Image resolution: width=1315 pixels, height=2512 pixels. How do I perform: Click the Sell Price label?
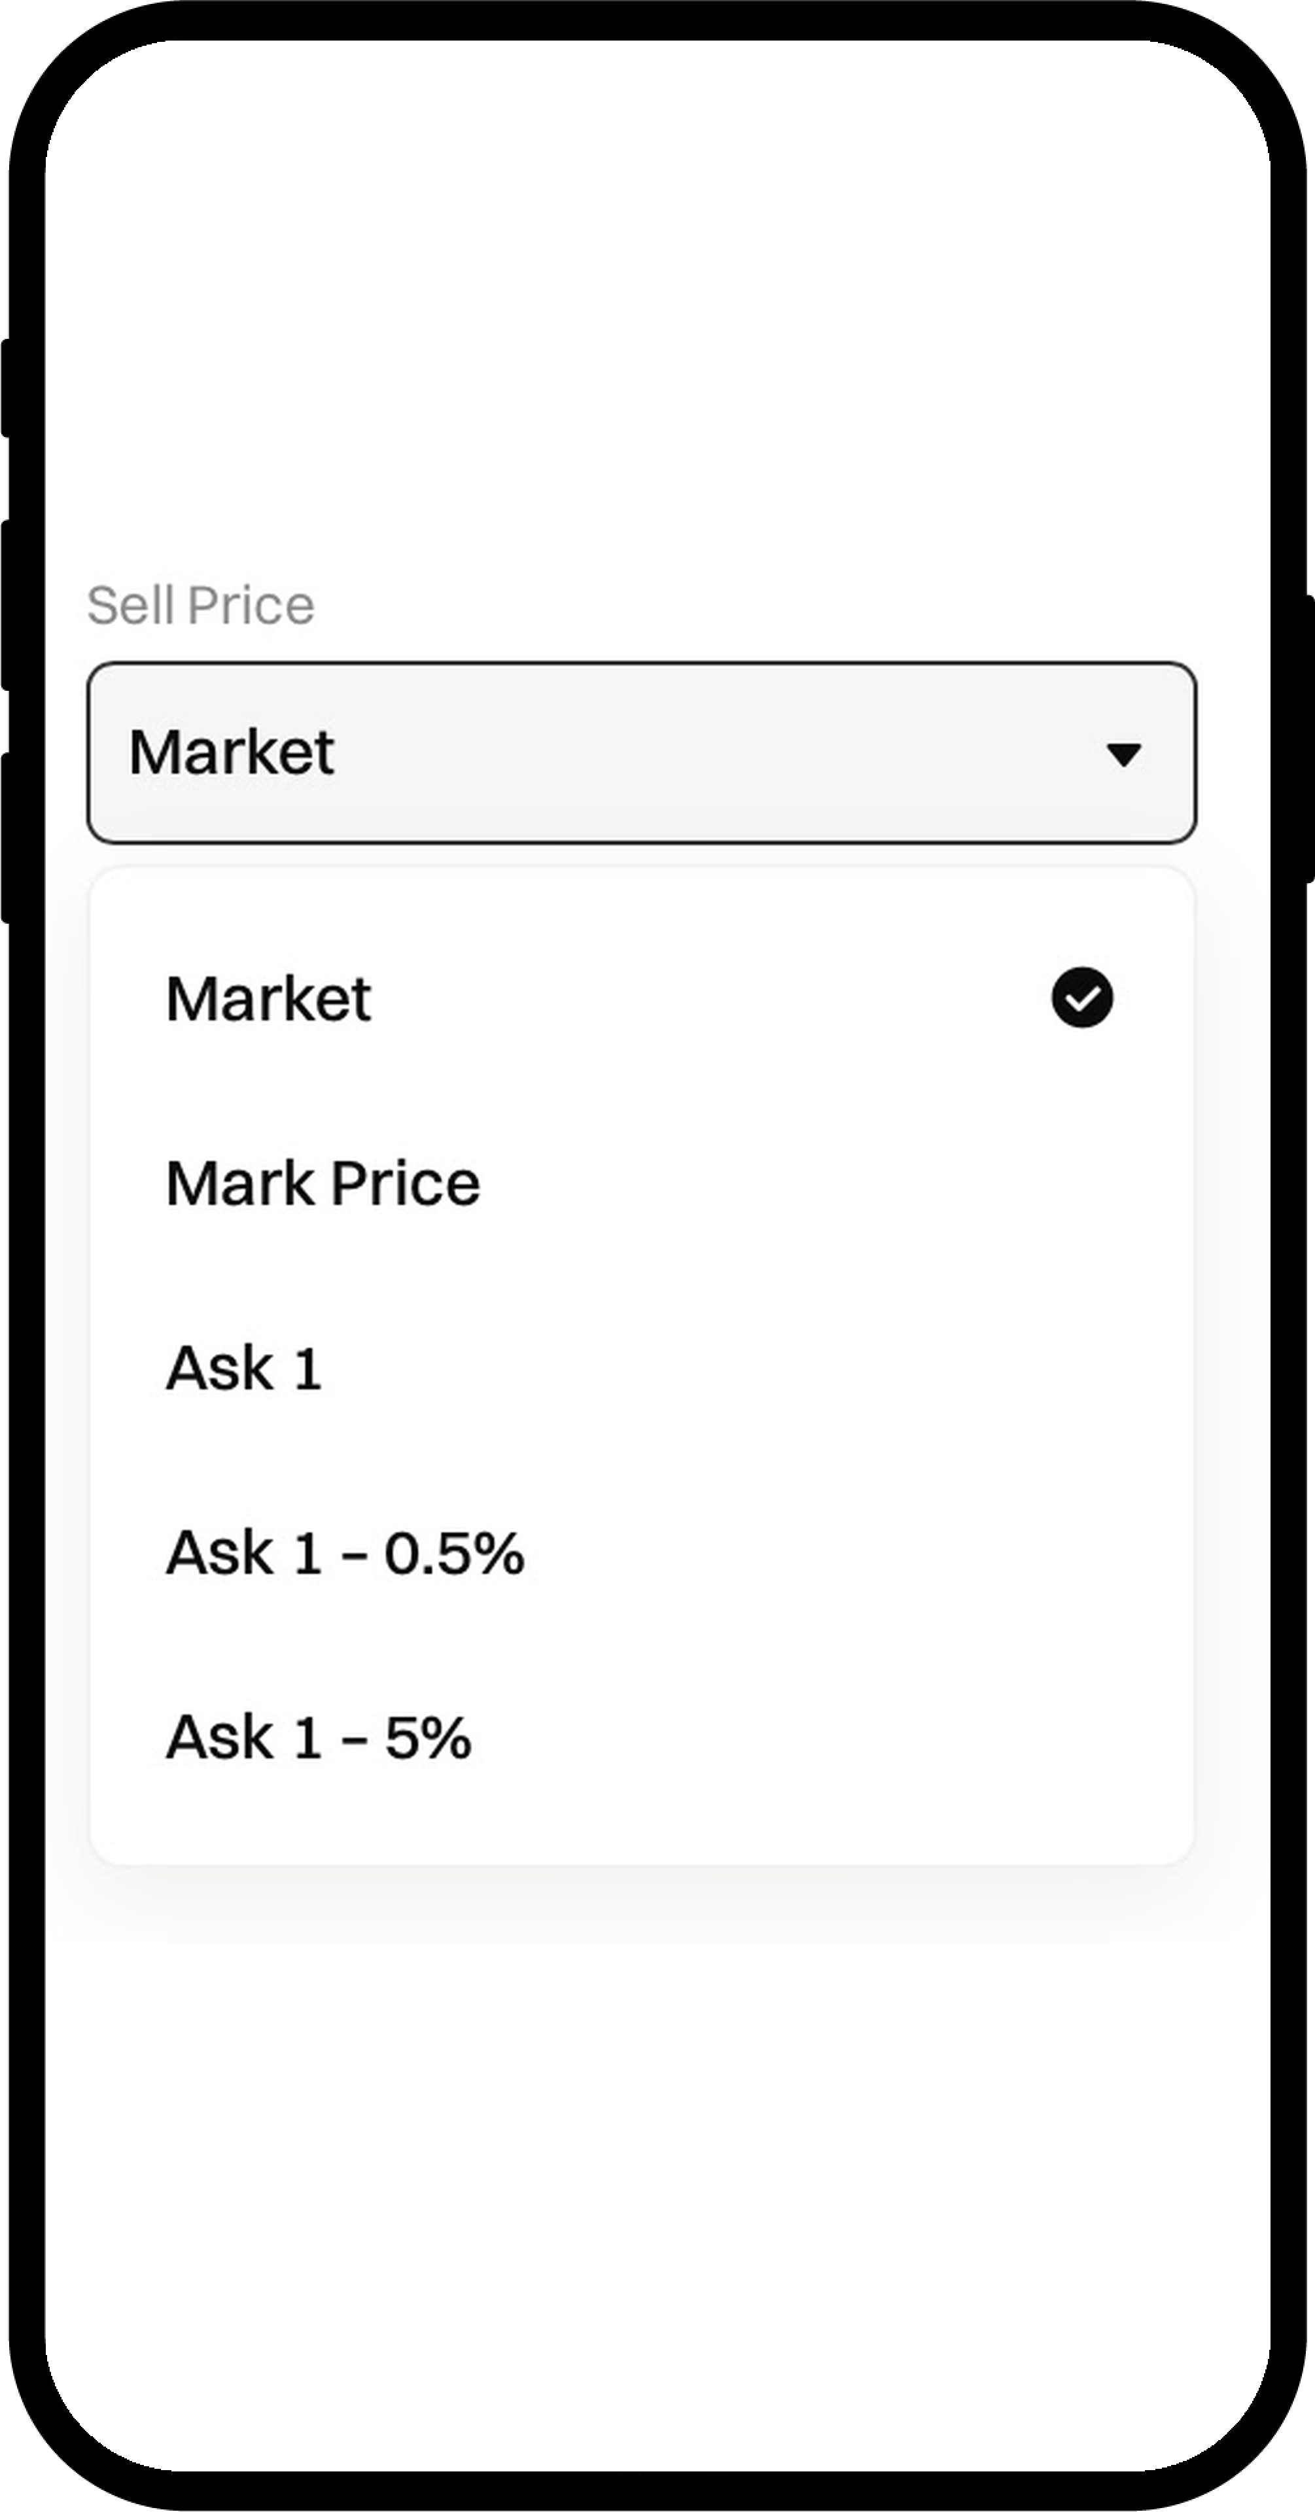click(201, 606)
